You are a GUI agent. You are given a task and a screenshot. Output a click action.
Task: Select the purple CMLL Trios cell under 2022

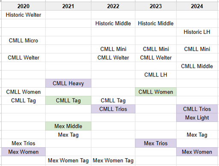113,109
